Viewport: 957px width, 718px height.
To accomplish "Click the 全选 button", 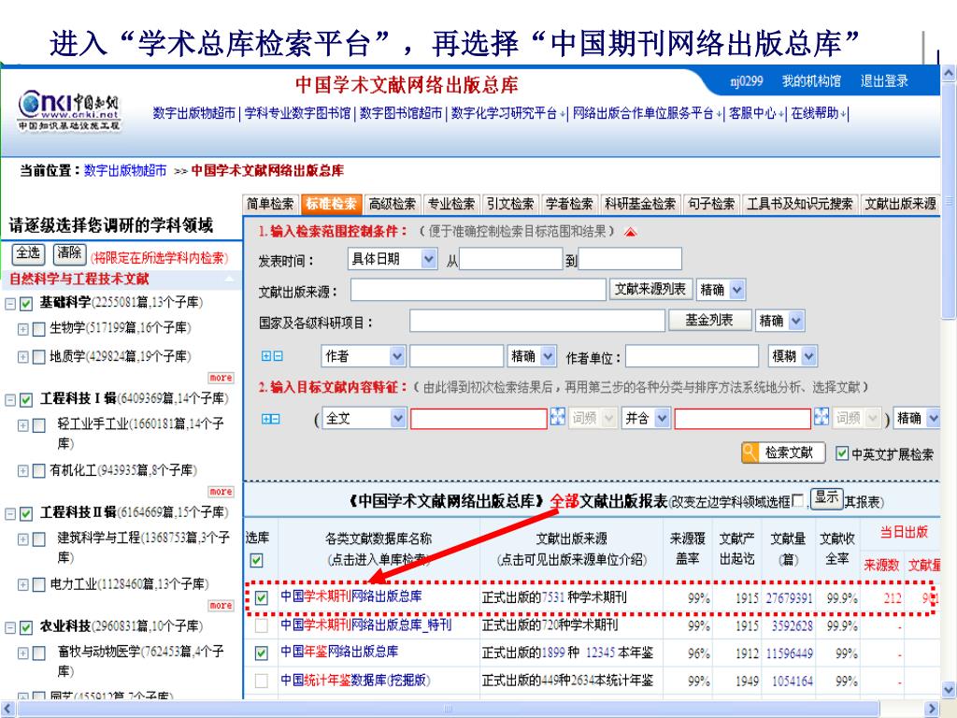I will (28, 252).
